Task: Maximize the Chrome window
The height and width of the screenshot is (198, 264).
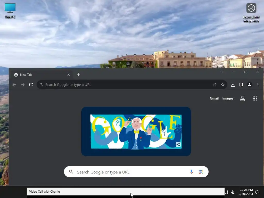Action: [246, 72]
